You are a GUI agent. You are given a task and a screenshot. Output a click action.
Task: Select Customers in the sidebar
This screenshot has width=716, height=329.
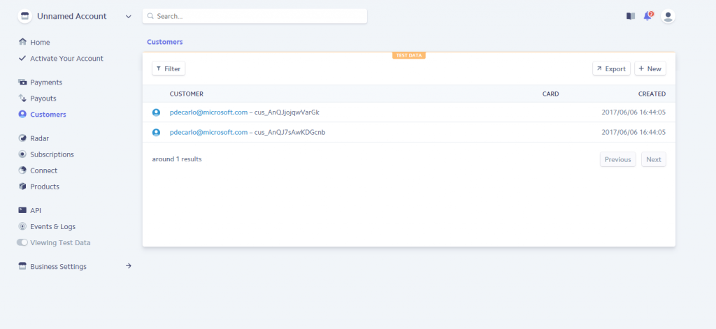pyautogui.click(x=48, y=115)
